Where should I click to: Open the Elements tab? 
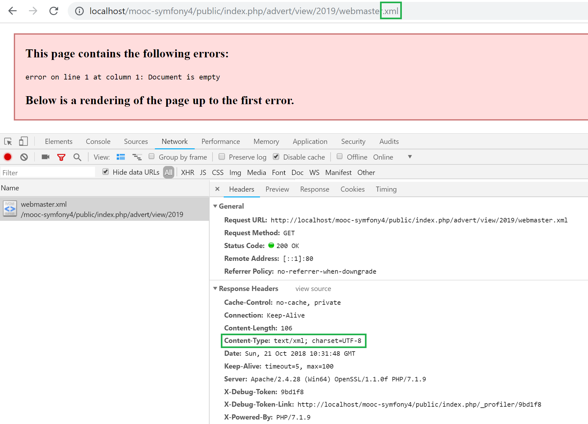(x=59, y=141)
